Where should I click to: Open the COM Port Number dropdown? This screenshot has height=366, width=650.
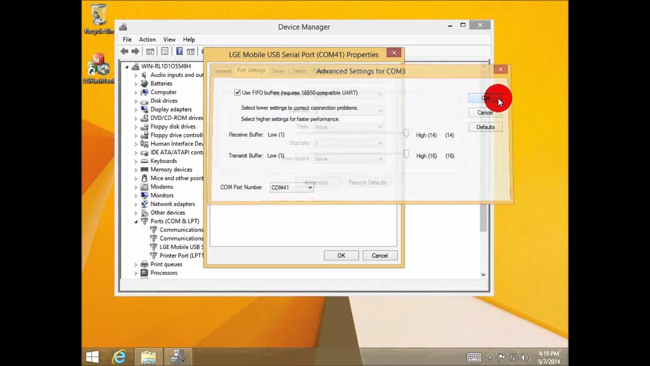pos(291,188)
